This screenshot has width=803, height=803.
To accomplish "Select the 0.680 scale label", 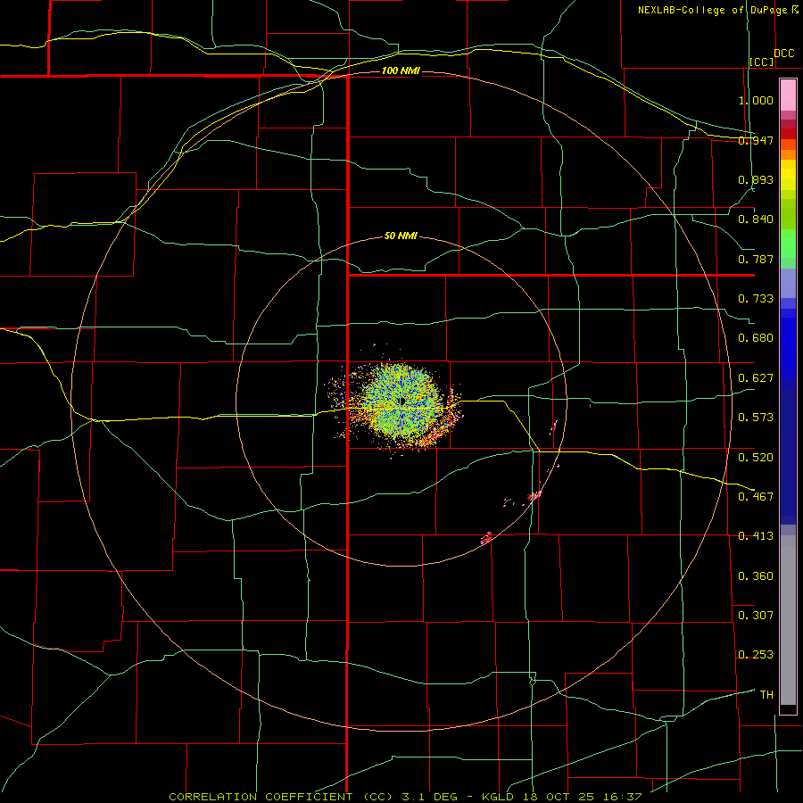I will tap(756, 338).
